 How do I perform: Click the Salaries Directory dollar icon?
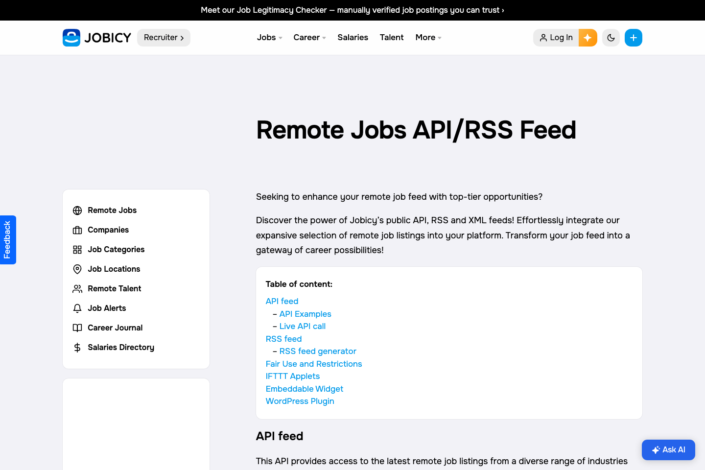point(77,347)
